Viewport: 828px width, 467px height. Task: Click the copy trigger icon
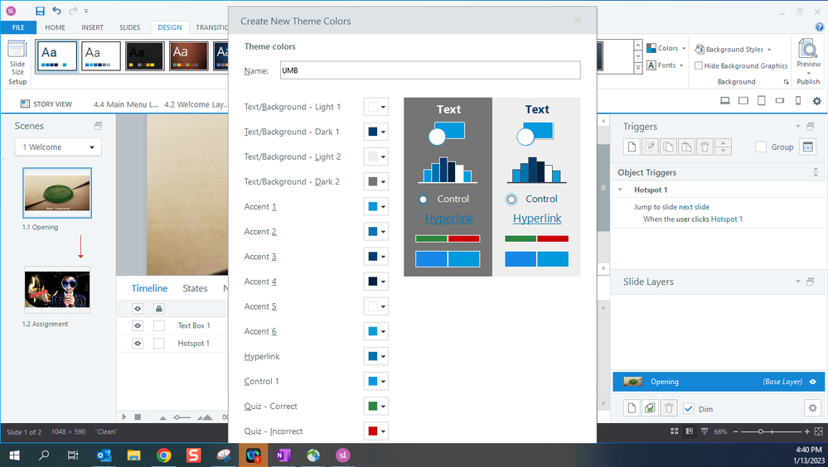(669, 147)
